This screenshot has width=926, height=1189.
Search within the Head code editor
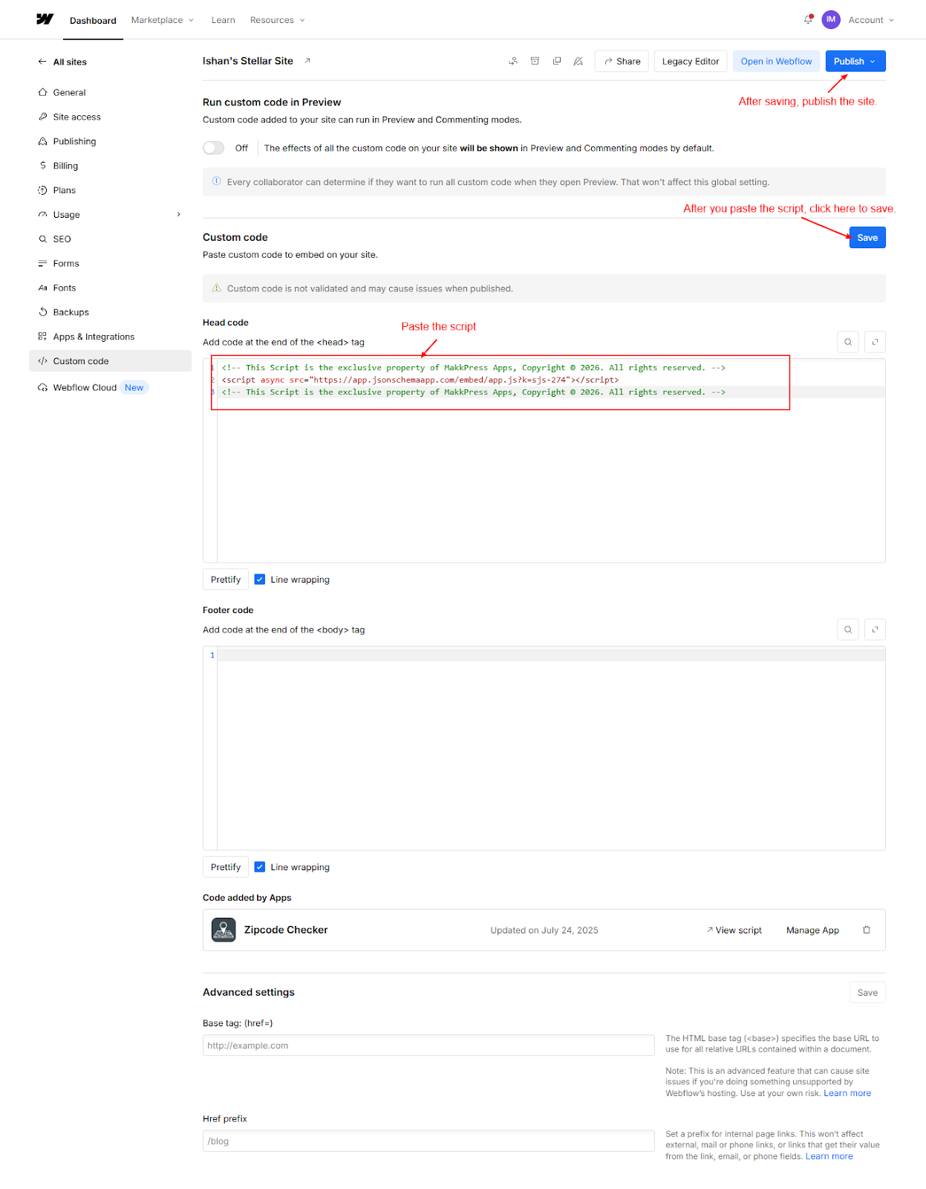(x=848, y=342)
